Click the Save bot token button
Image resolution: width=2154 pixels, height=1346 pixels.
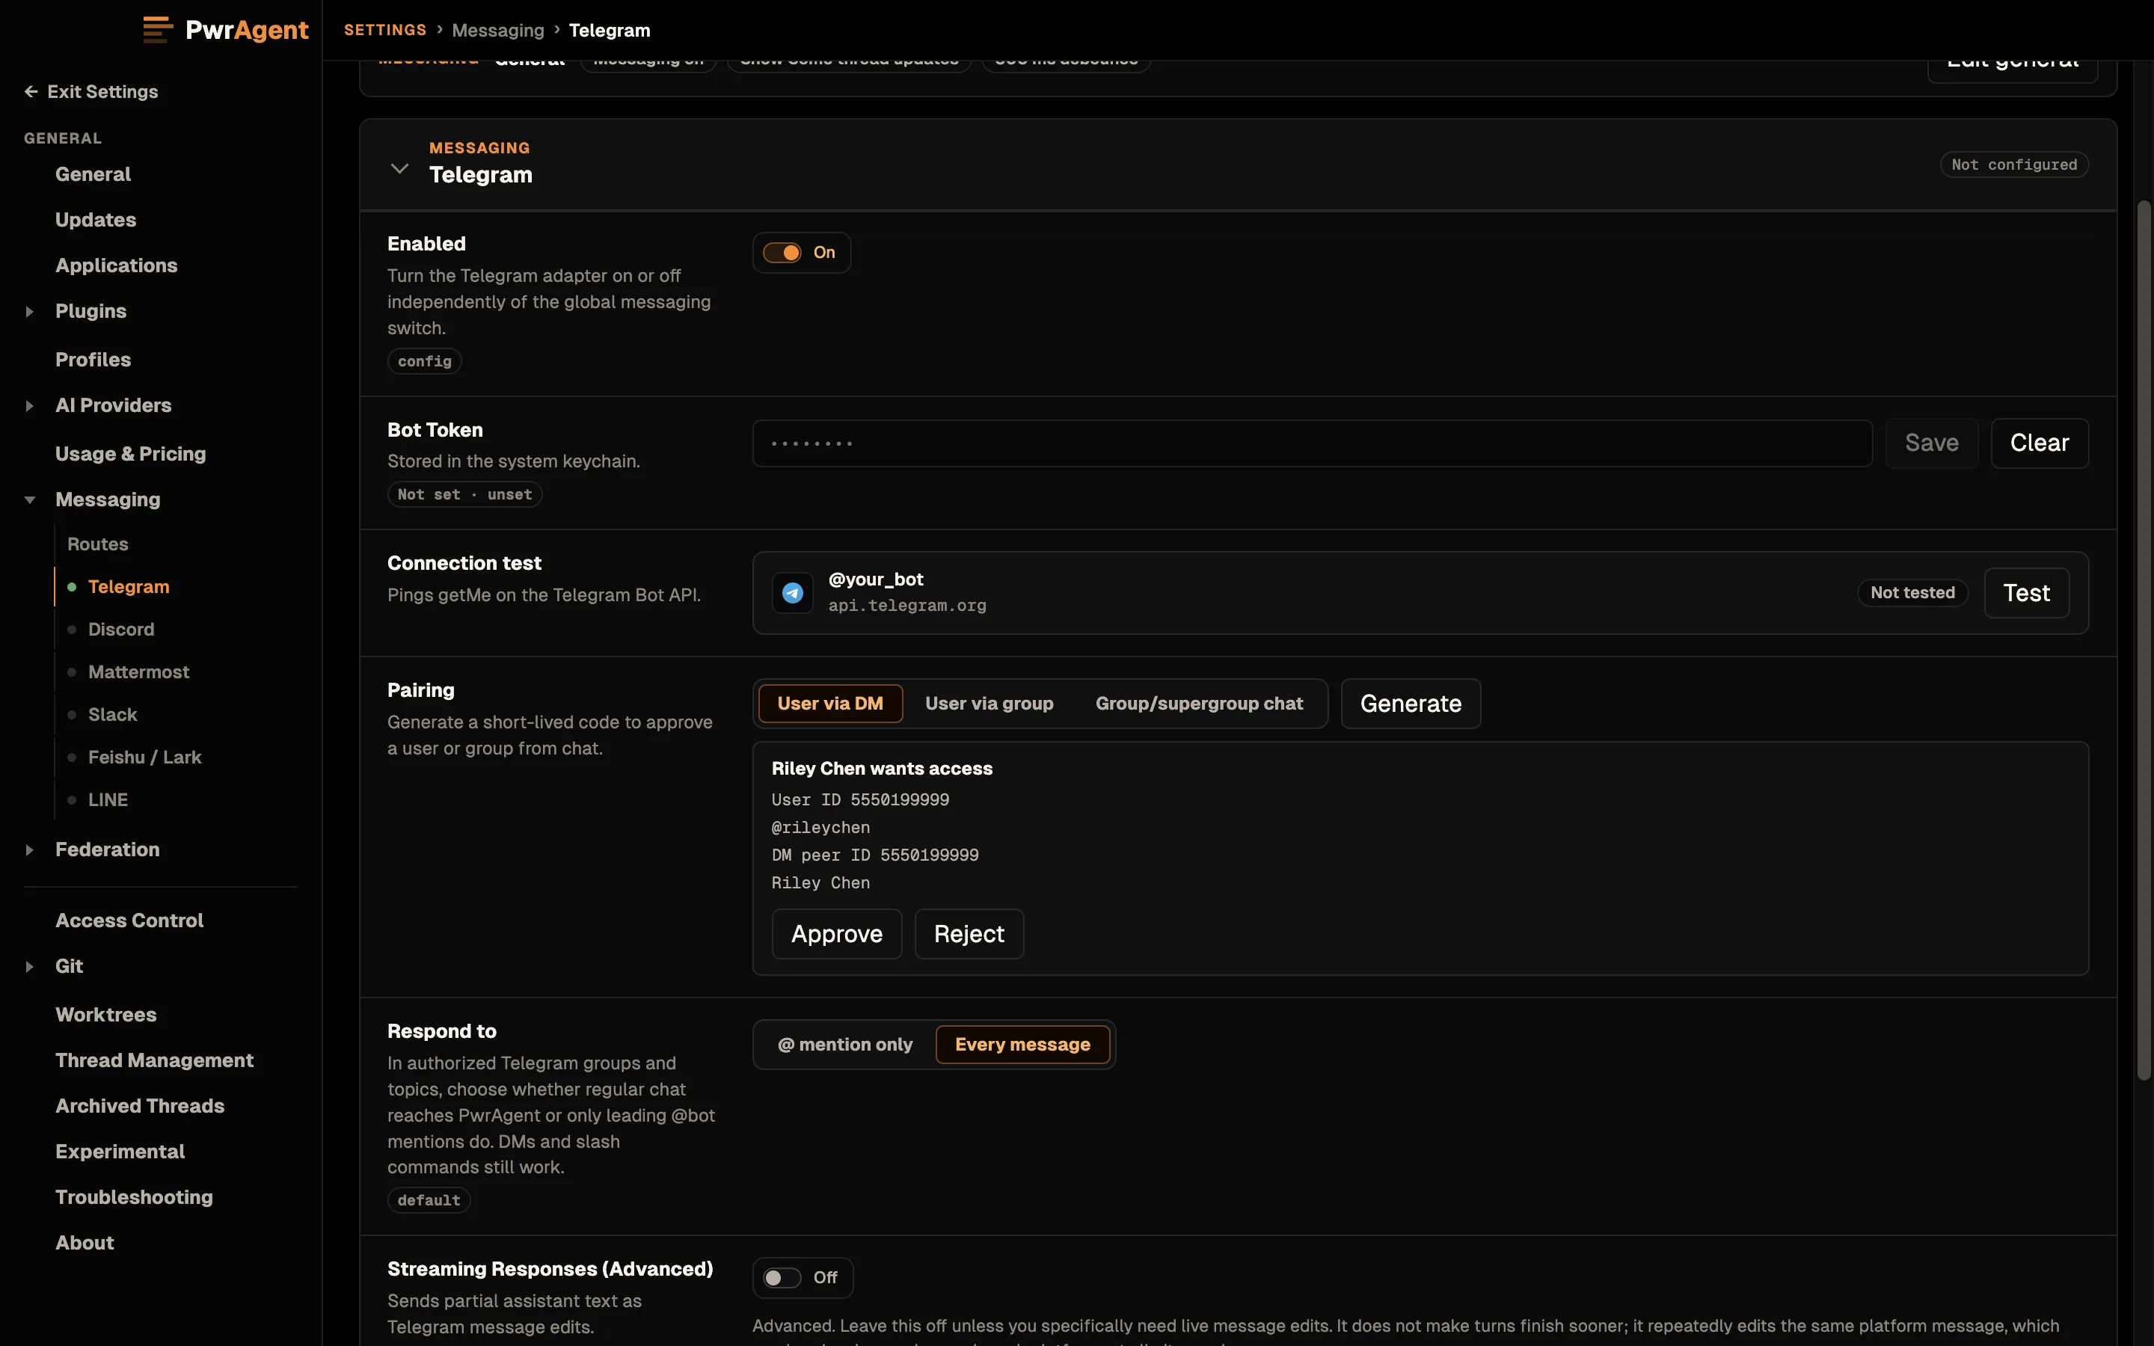pyautogui.click(x=1931, y=443)
